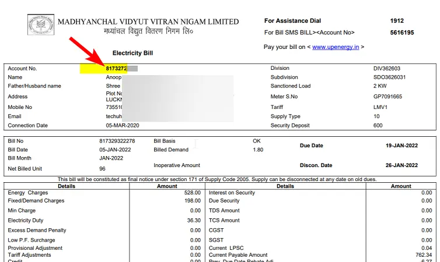
Task: Select Bill Date 05-JAN-2022
Action: tap(115, 150)
